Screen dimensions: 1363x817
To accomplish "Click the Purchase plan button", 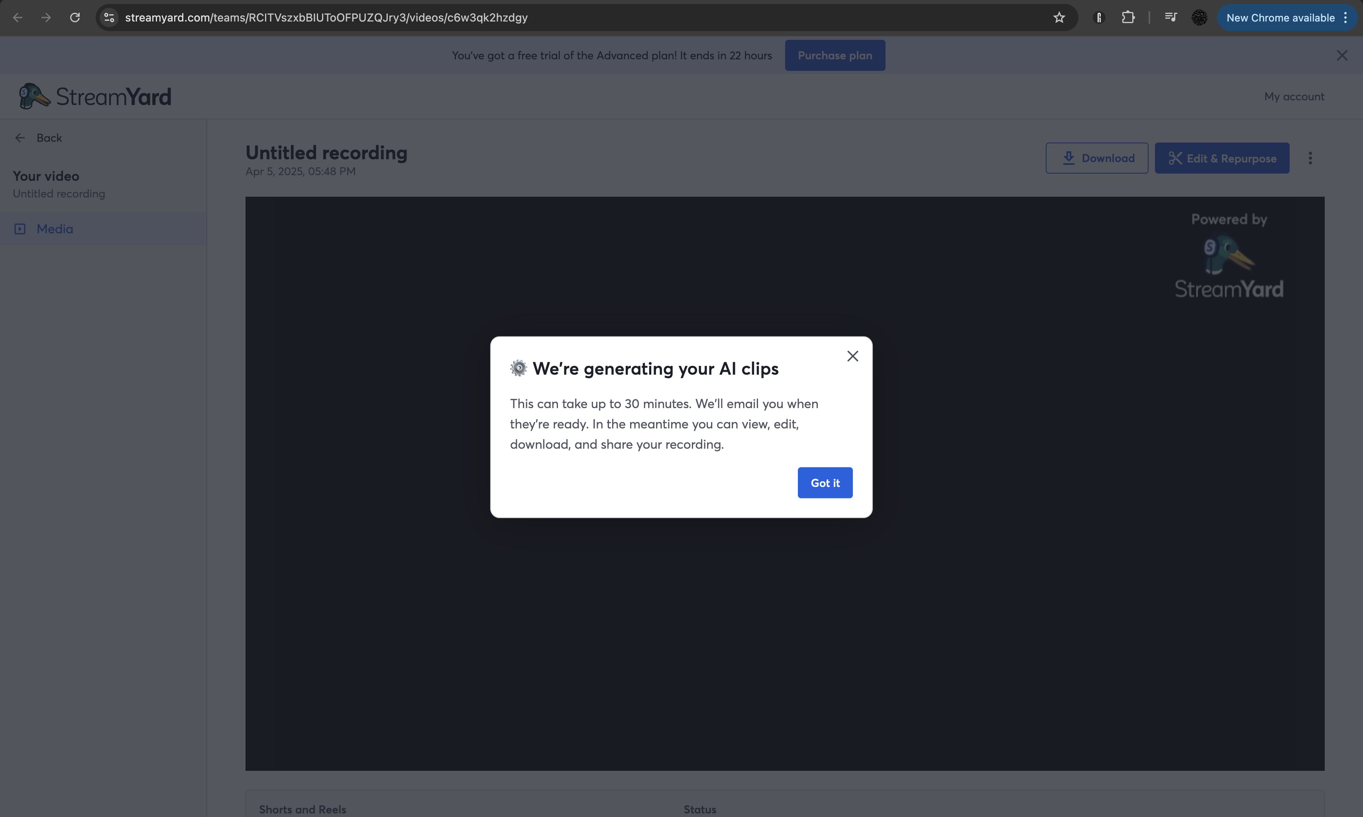I will pos(835,56).
